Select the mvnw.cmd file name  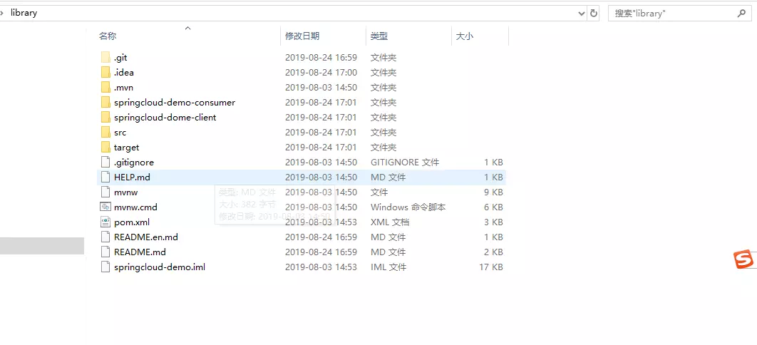click(x=135, y=207)
